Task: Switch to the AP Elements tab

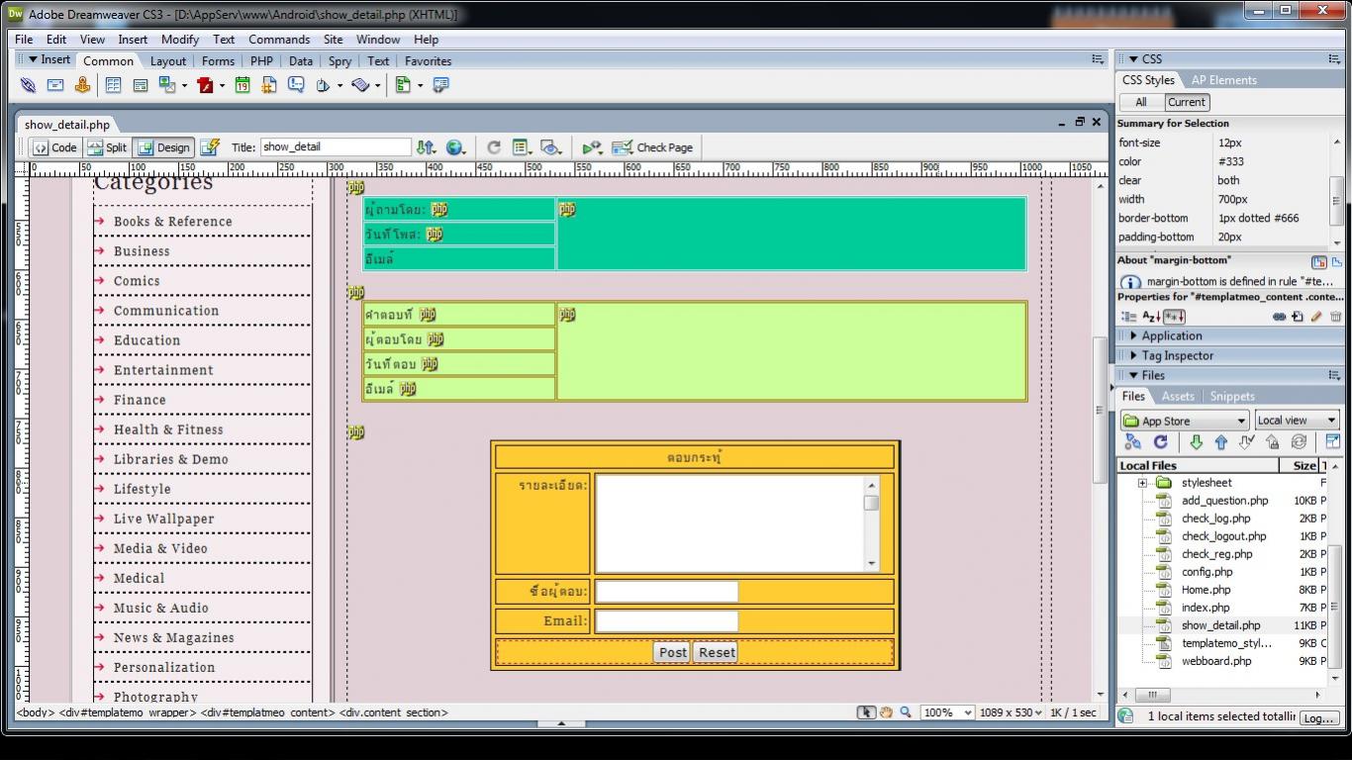Action: (1223, 80)
